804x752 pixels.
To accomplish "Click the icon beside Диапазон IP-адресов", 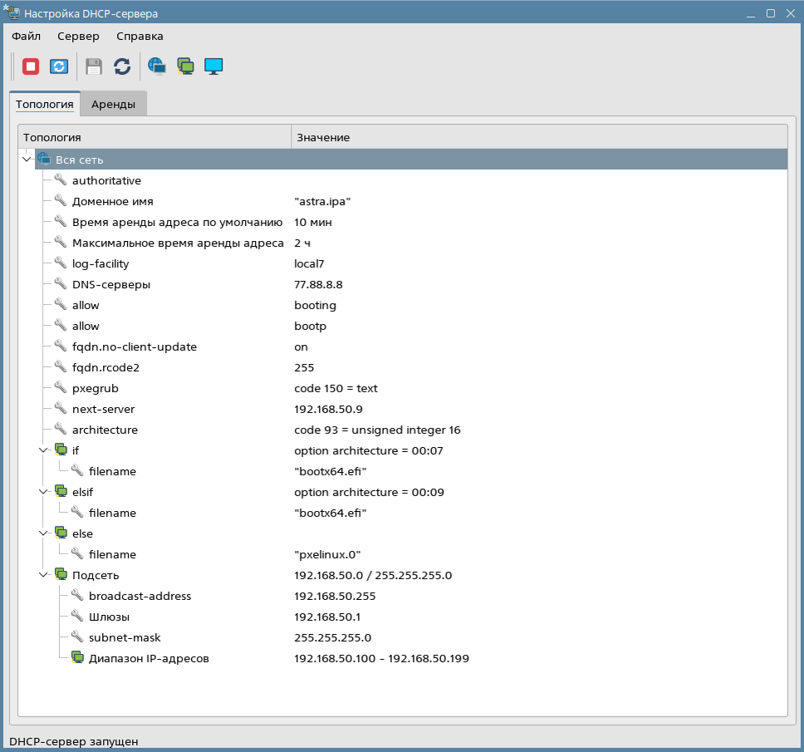I will (x=77, y=657).
